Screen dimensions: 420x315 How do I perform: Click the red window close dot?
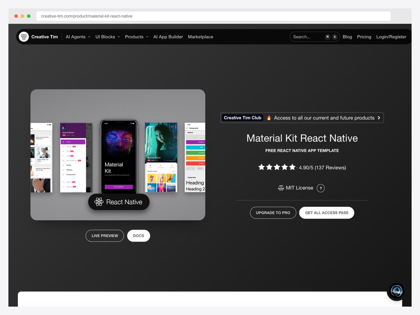(x=16, y=16)
